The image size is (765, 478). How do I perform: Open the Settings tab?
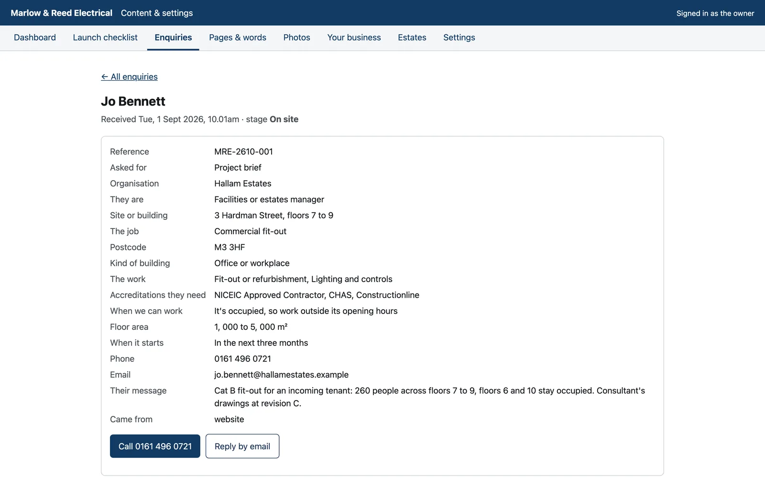[x=459, y=37]
